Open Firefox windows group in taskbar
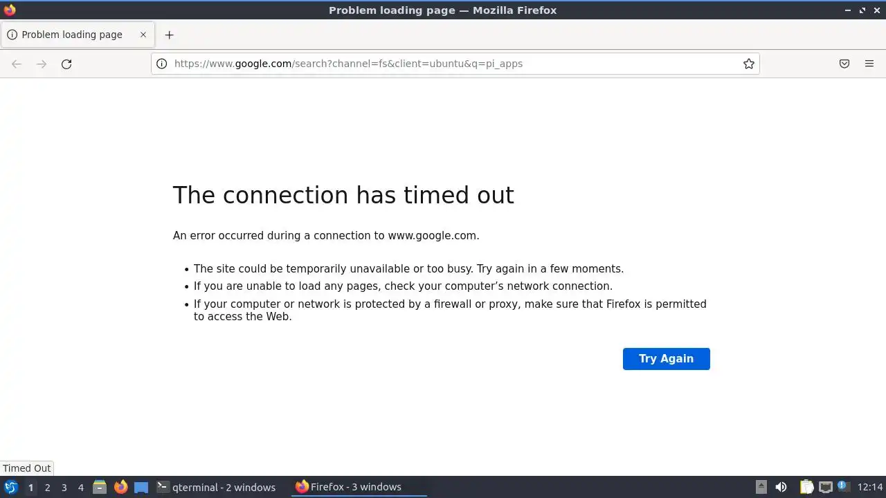 coord(359,487)
